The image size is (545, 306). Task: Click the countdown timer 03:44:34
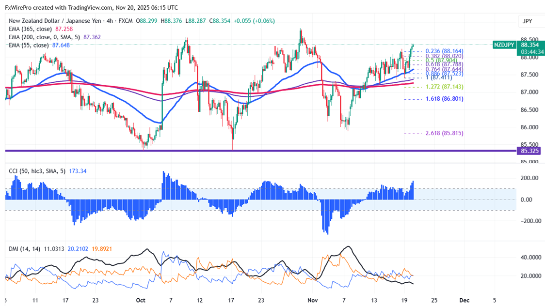[x=532, y=52]
